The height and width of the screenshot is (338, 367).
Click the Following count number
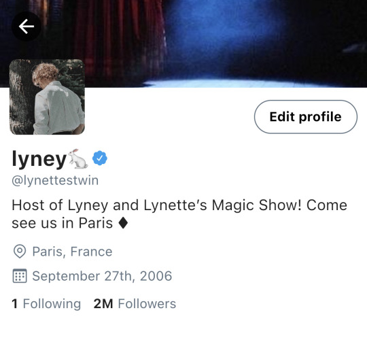coord(15,304)
